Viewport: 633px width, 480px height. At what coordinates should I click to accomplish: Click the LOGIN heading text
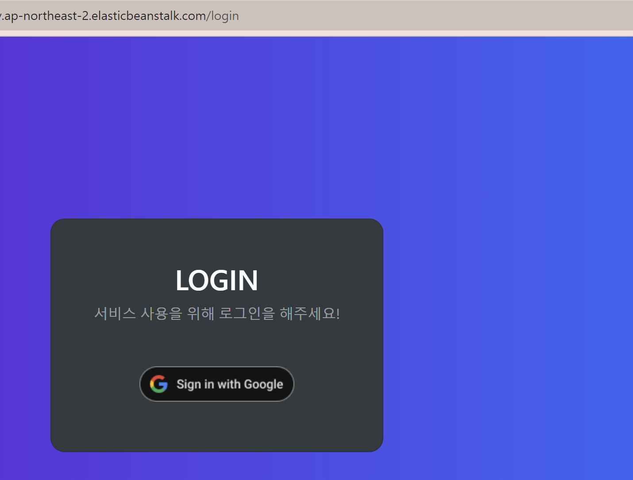point(217,280)
